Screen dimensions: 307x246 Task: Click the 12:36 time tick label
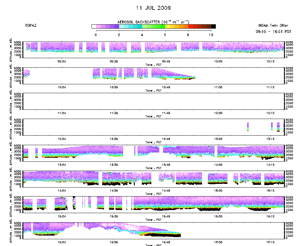114,139
